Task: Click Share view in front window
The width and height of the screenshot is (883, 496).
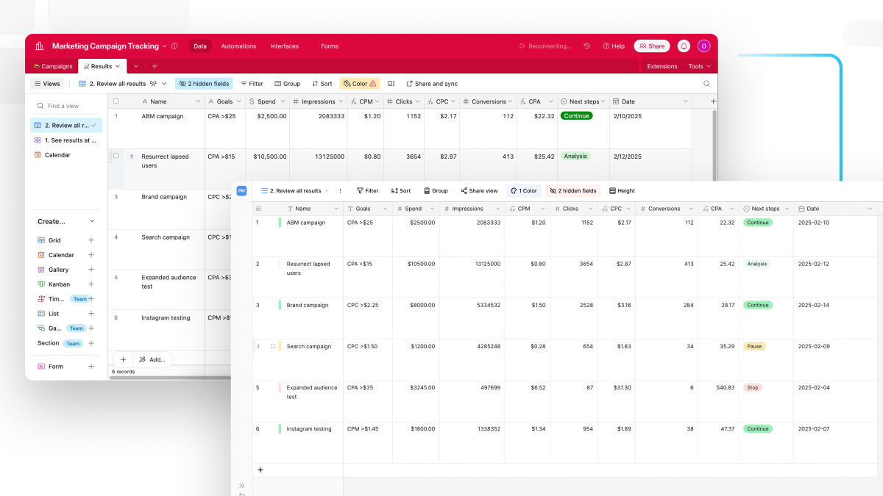Action: [479, 191]
